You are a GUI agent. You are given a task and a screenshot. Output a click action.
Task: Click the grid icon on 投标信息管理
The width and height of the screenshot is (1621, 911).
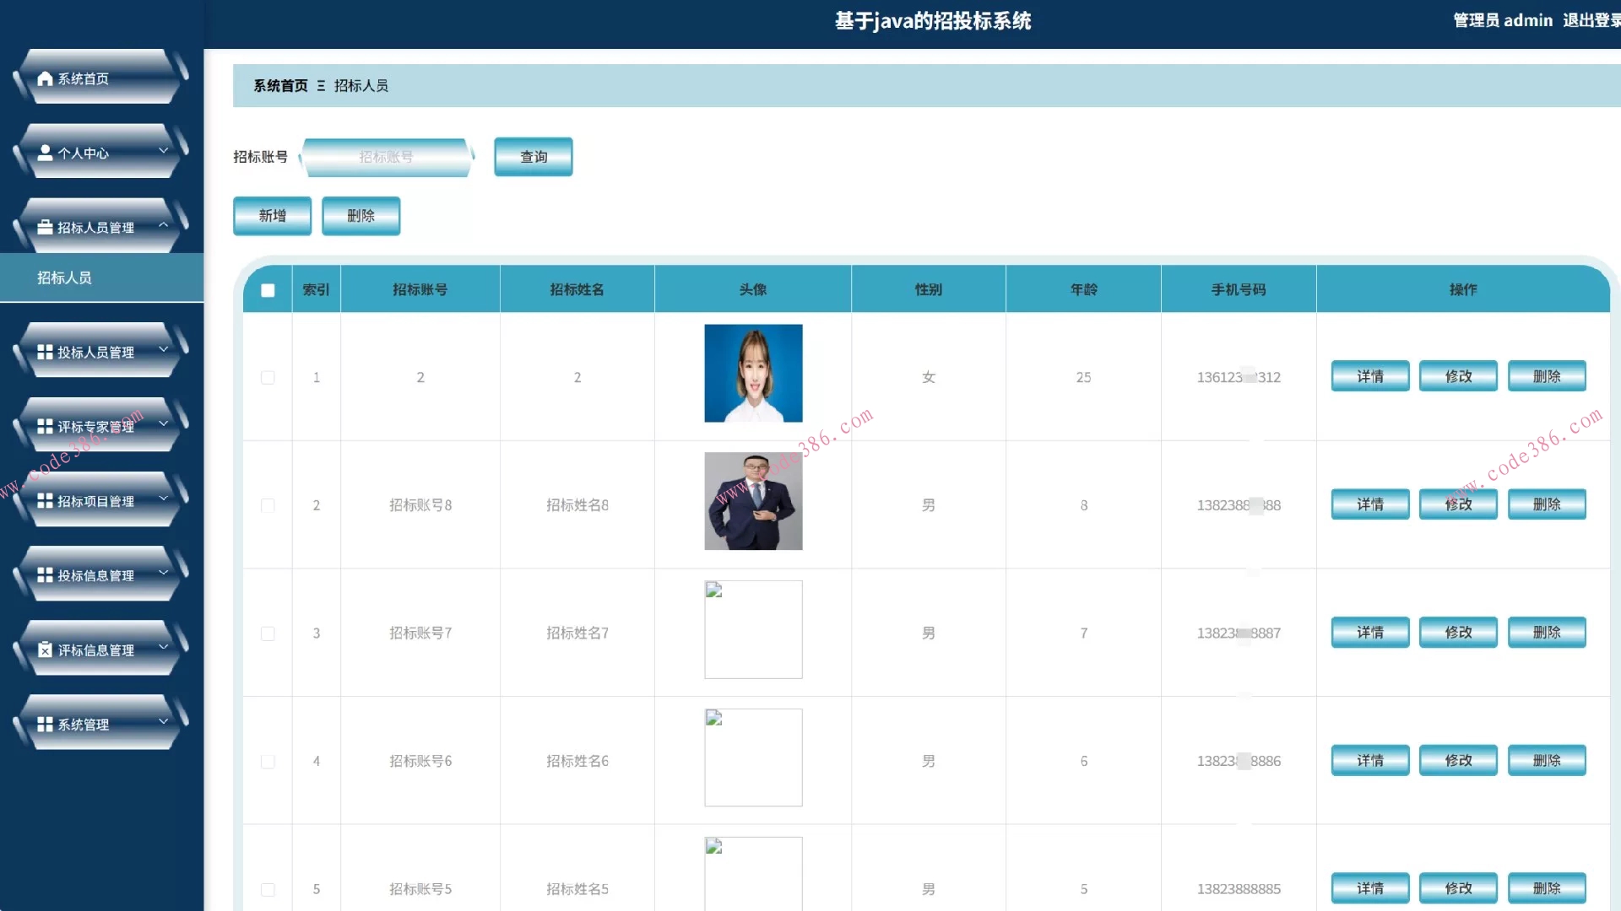click(x=46, y=575)
